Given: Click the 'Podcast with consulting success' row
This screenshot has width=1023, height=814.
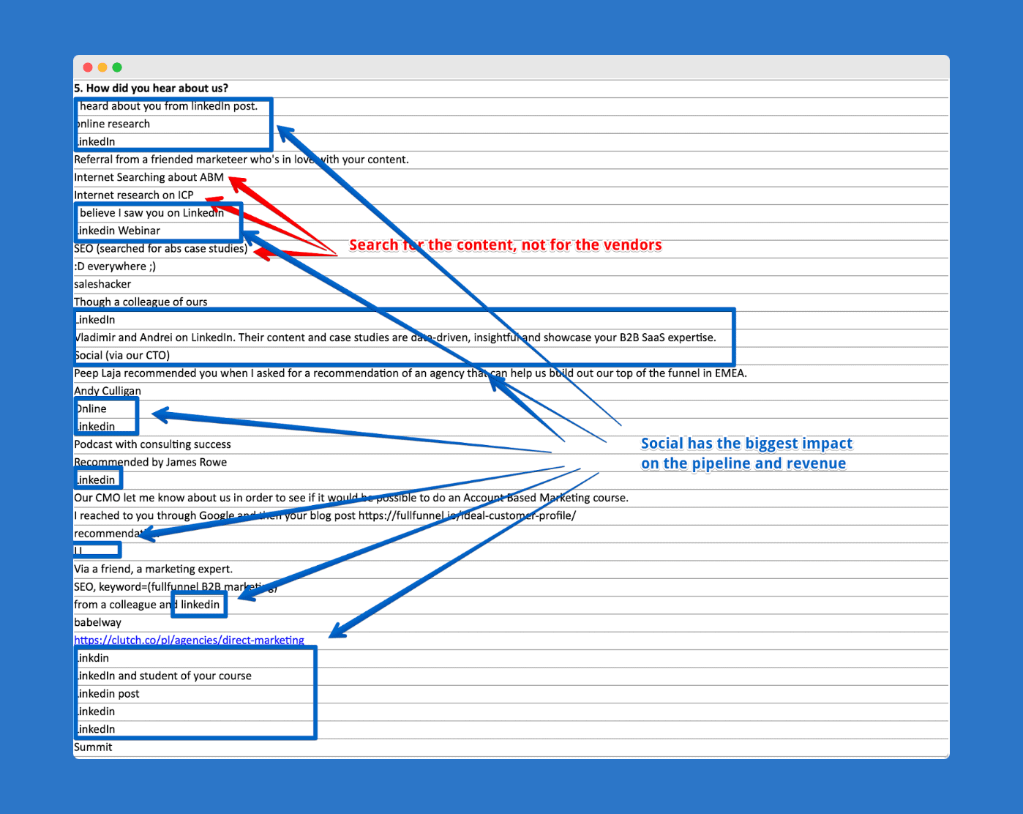Looking at the screenshot, I should [x=152, y=444].
